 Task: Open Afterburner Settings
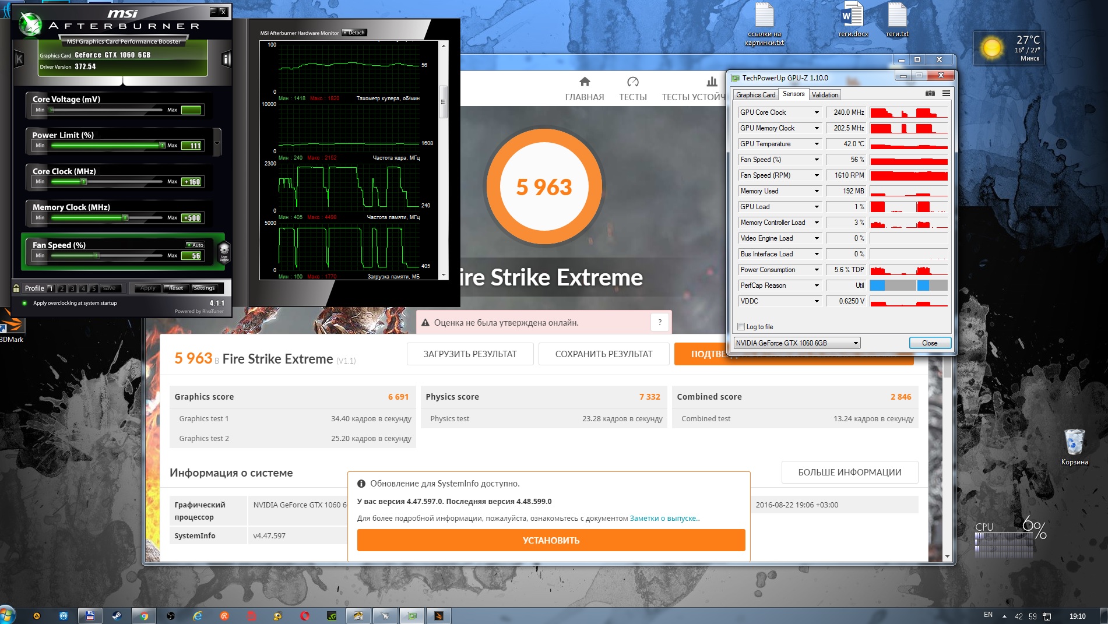pyautogui.click(x=203, y=288)
